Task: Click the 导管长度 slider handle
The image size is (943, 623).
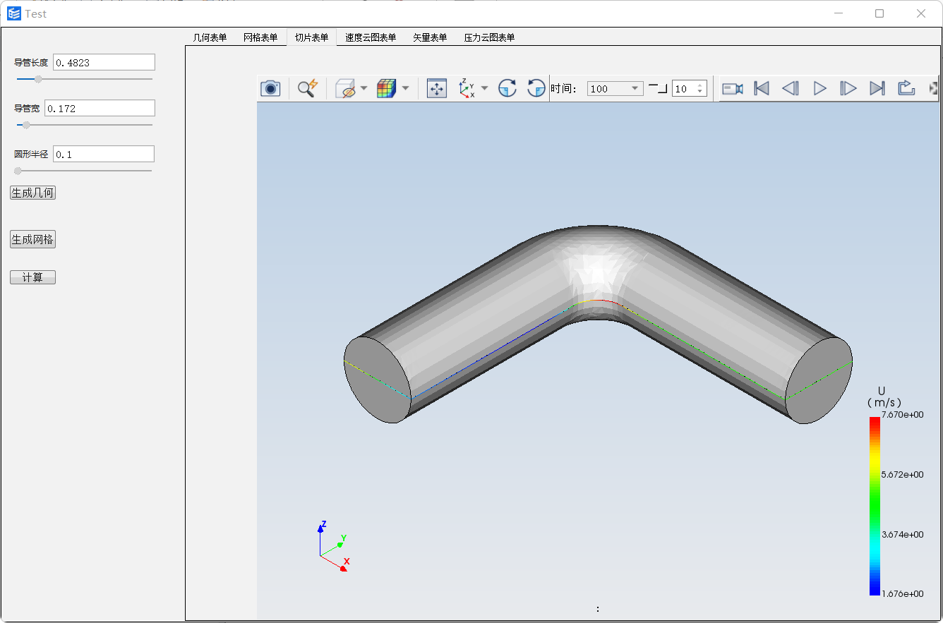Action: 38,79
